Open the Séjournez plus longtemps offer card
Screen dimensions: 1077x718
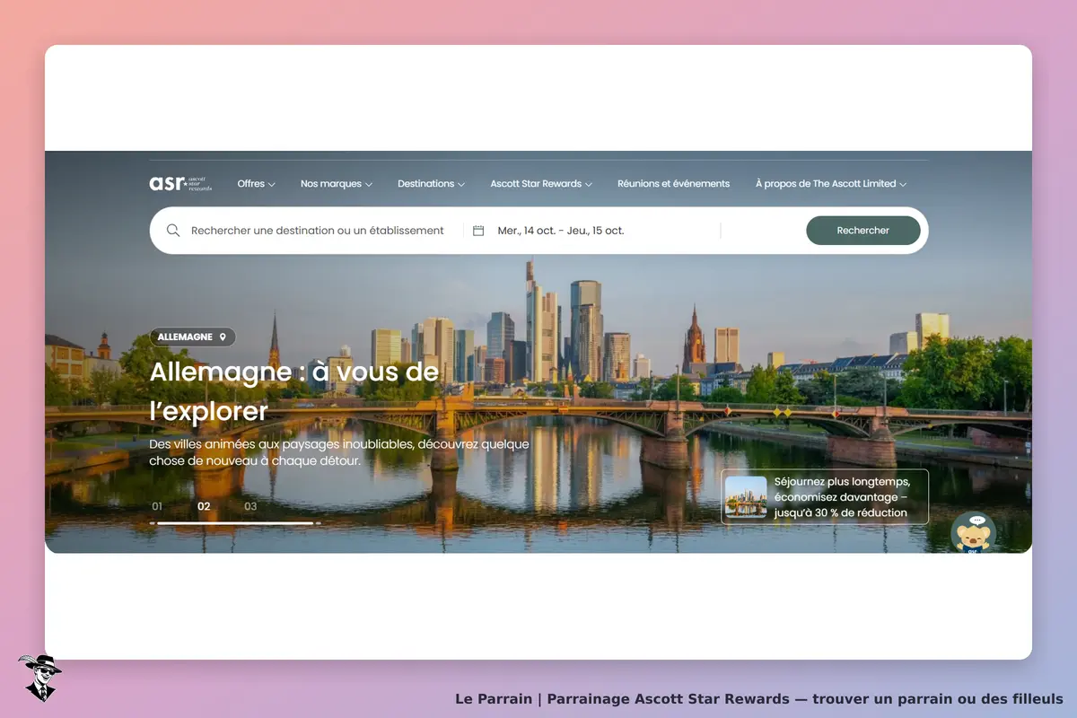825,497
